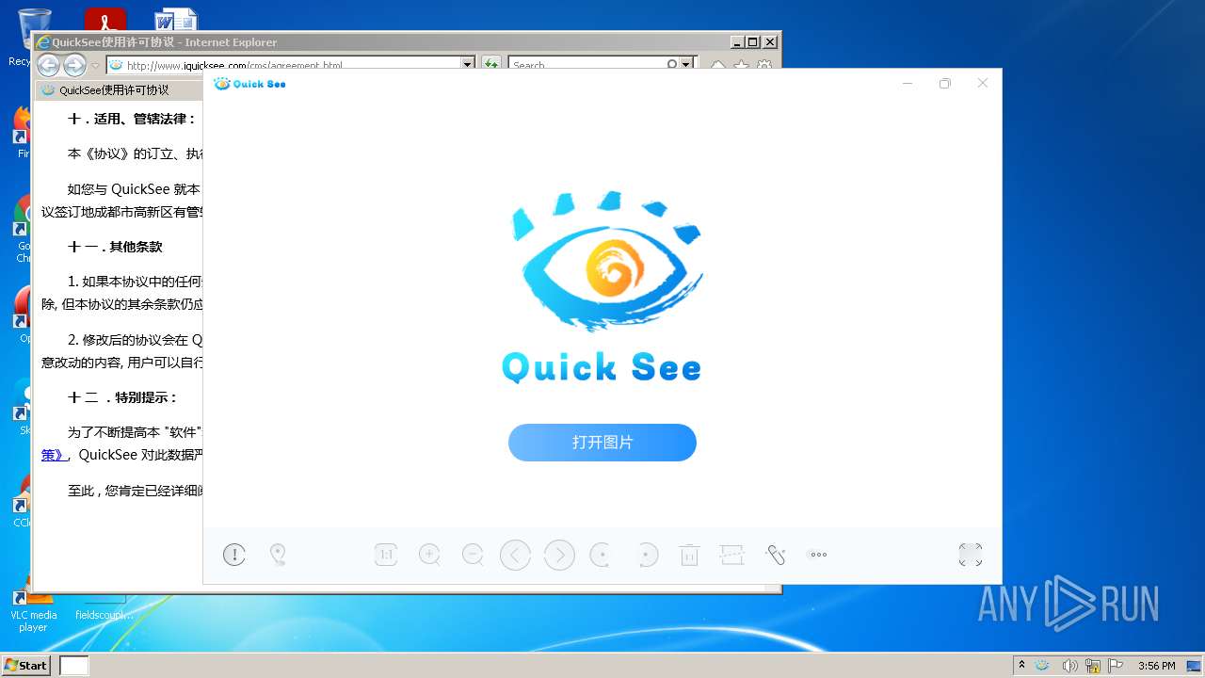Go to previous image with left arrow
The width and height of the screenshot is (1205, 678).
pyautogui.click(x=515, y=556)
